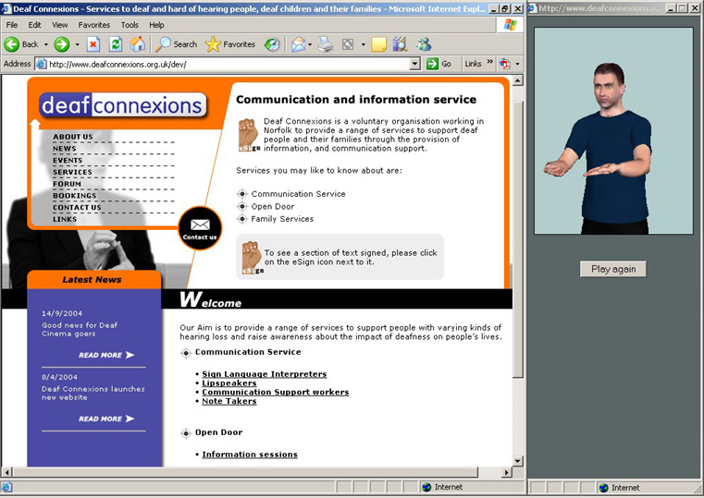The image size is (704, 498).
Task: Open Sign Language Interpreters link
Action: [x=264, y=374]
